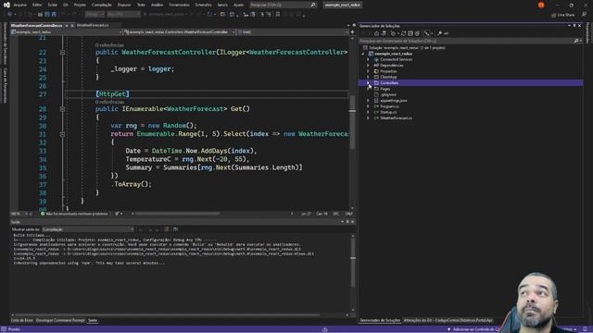Click the split editor icon above vertical scrollbar
593x333 pixels.
coord(352,32)
